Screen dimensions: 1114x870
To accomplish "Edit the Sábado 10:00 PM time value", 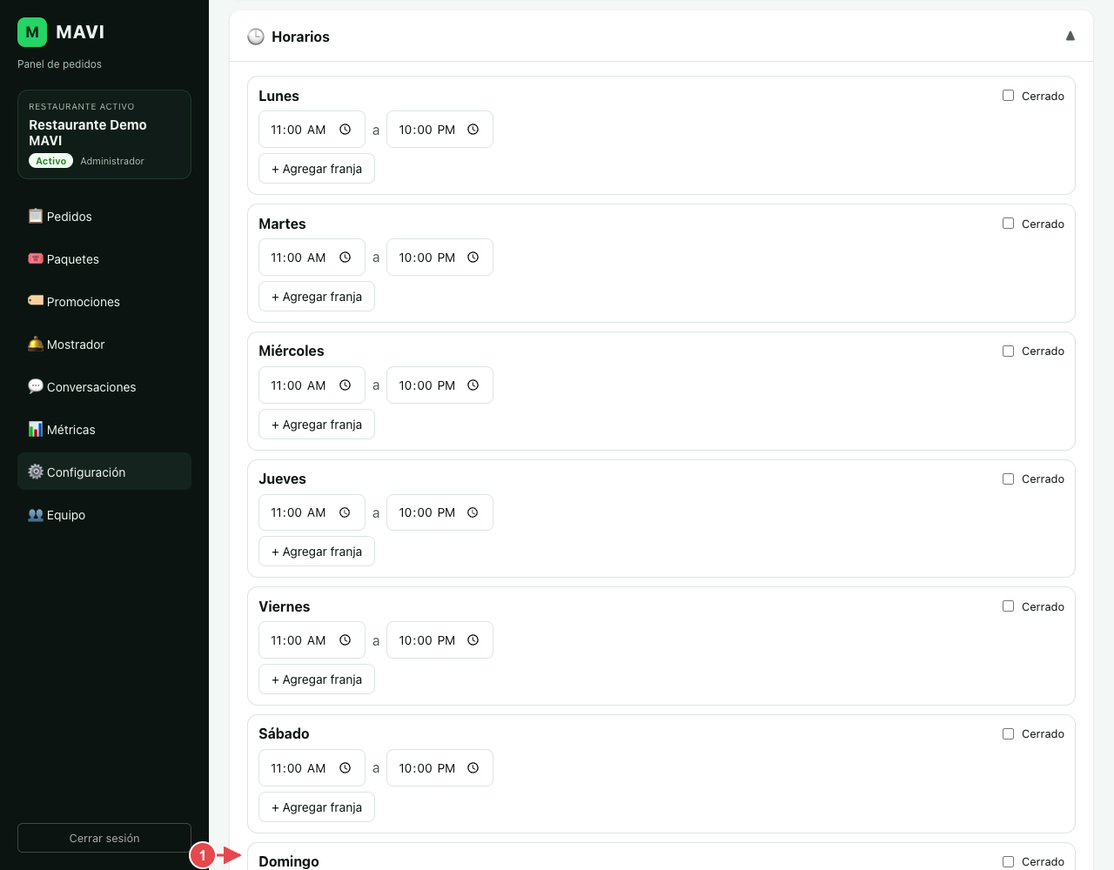I will [x=426, y=768].
